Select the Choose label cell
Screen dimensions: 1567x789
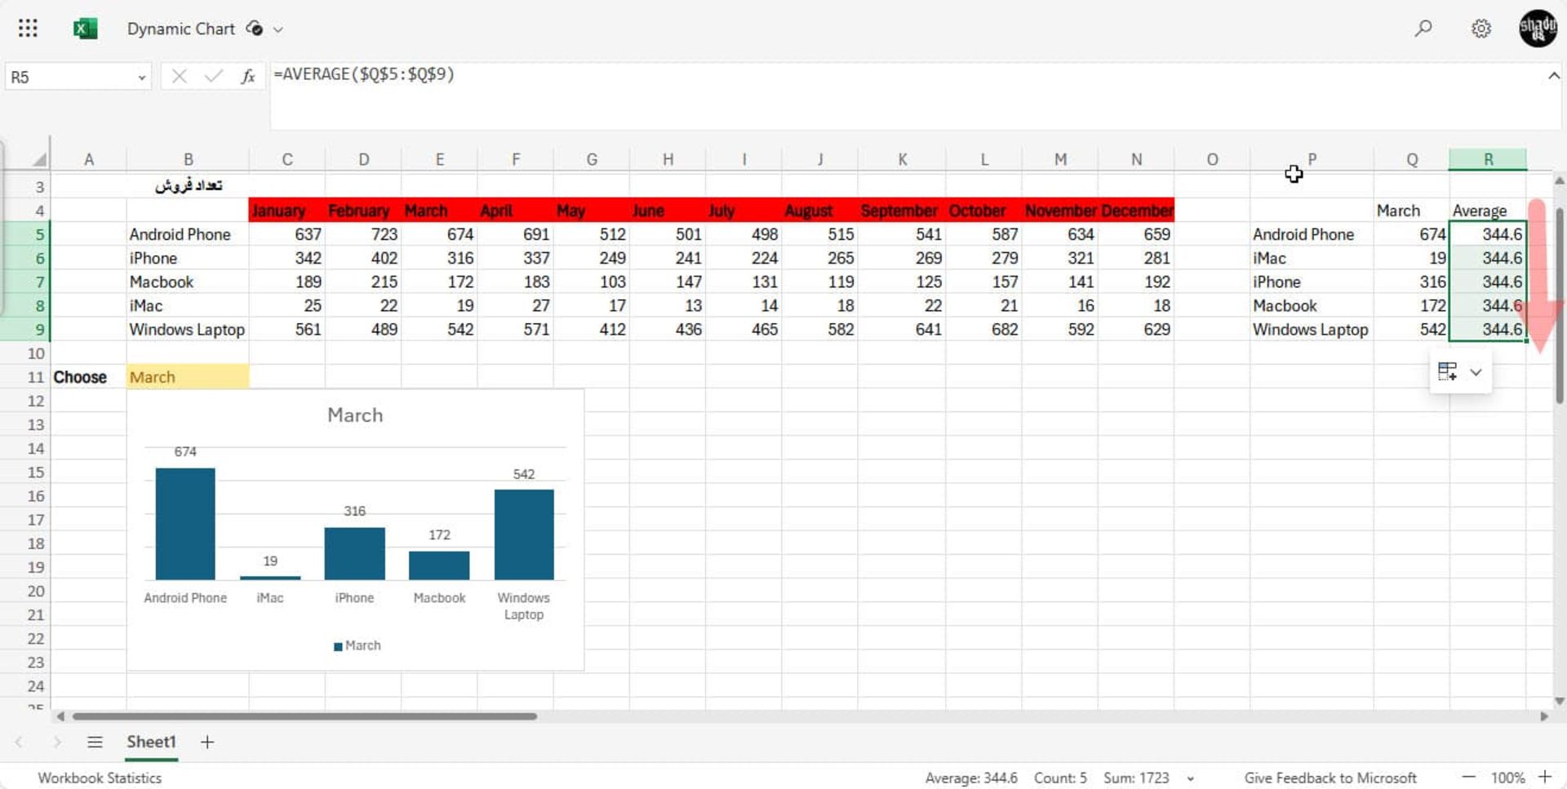point(88,377)
